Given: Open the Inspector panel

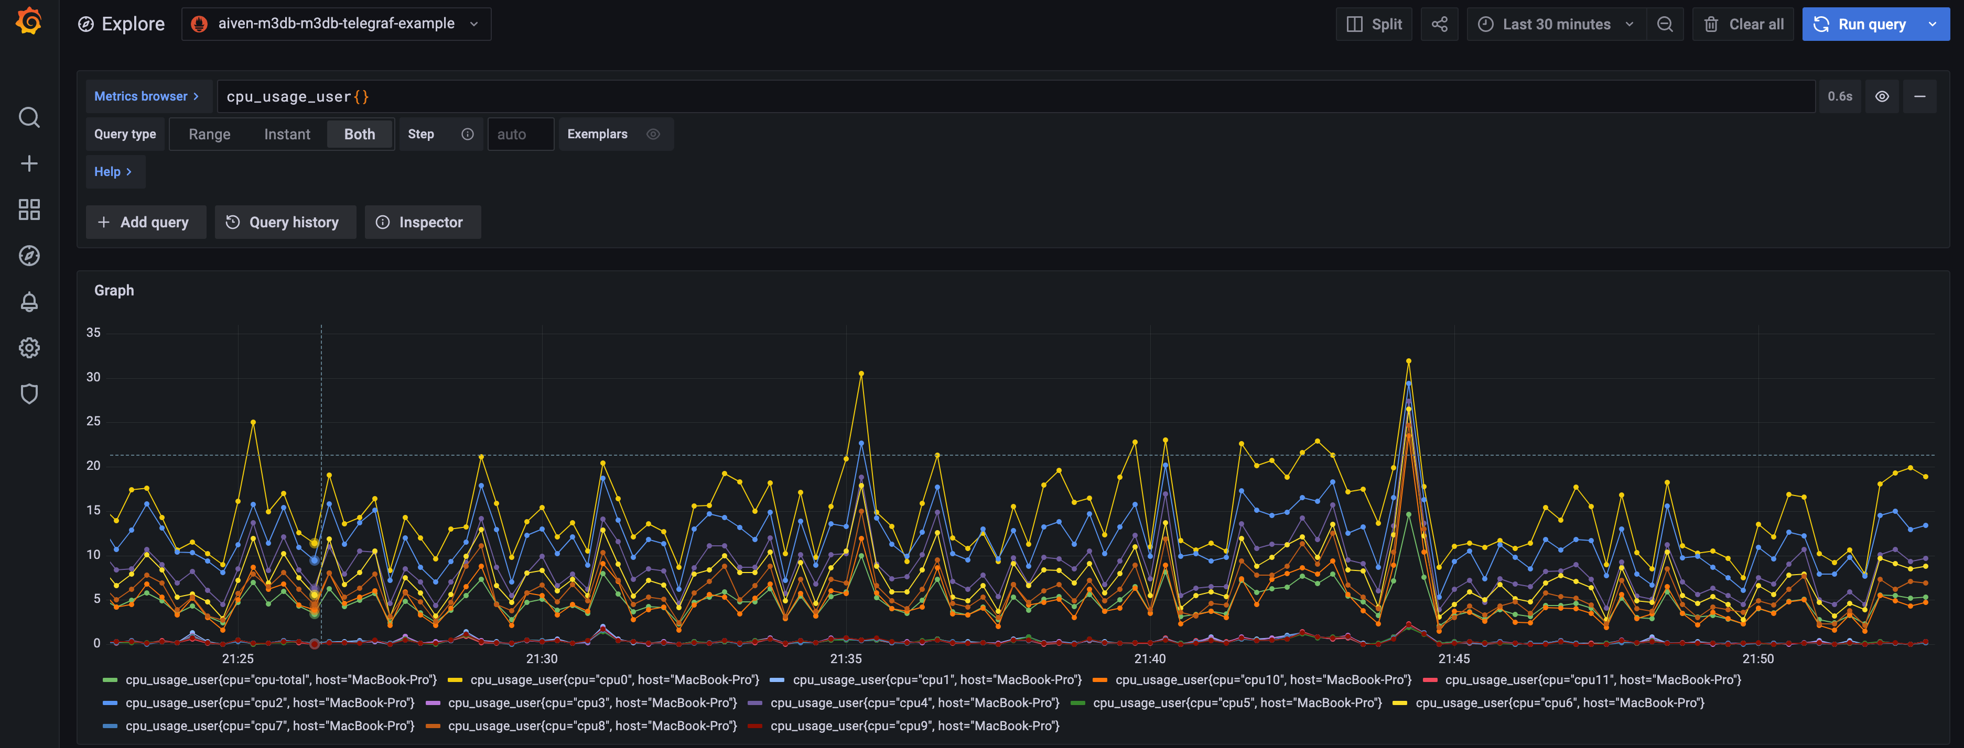Looking at the screenshot, I should click(x=423, y=222).
